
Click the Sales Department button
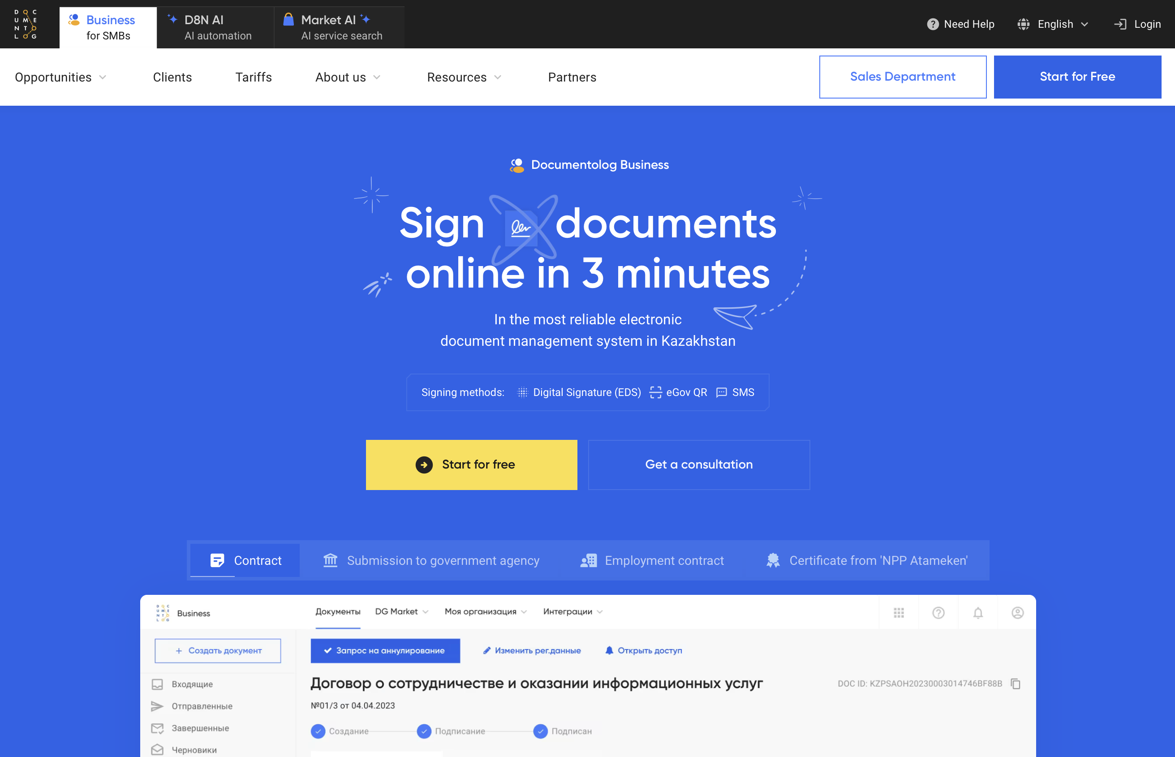pyautogui.click(x=903, y=77)
